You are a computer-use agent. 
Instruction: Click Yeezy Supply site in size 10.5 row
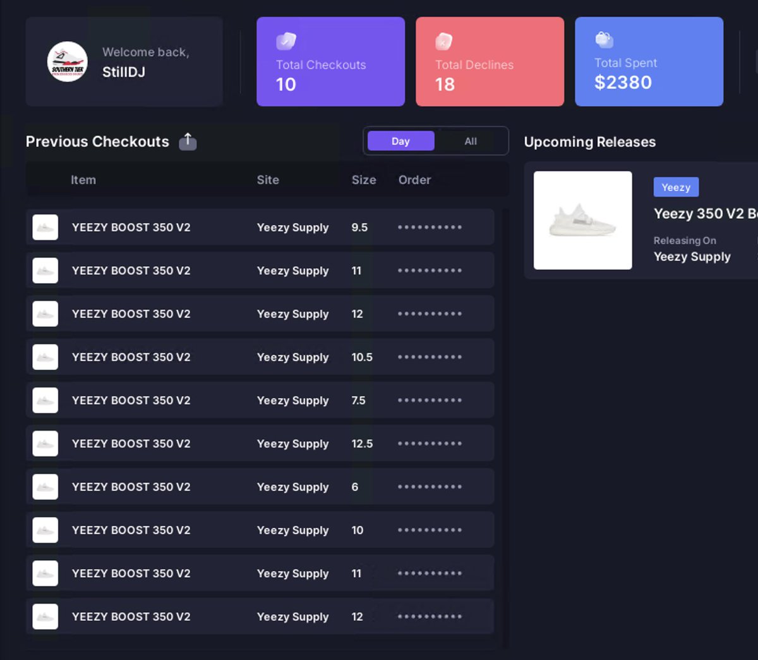(292, 357)
